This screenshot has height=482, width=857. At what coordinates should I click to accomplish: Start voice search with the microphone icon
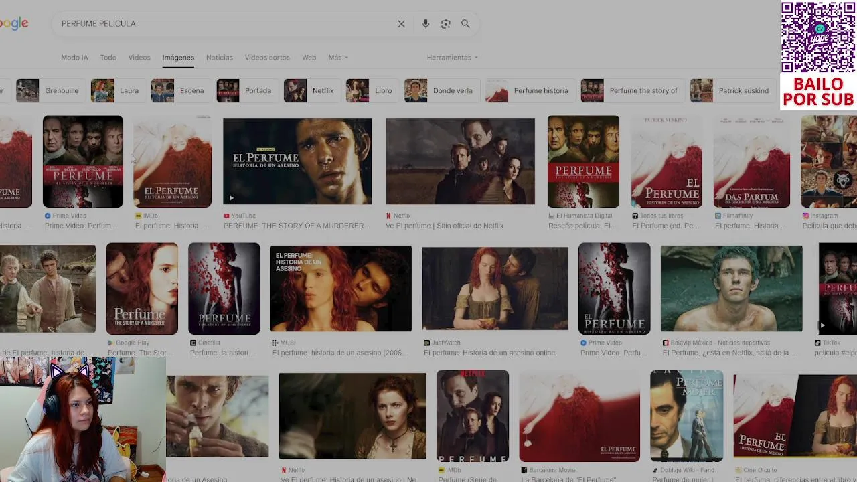click(x=425, y=24)
